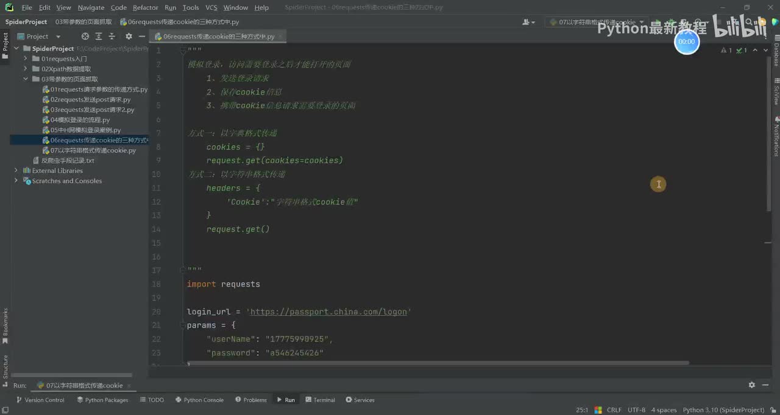Open the Terminal tool window
This screenshot has height=415, width=780.
click(x=320, y=400)
